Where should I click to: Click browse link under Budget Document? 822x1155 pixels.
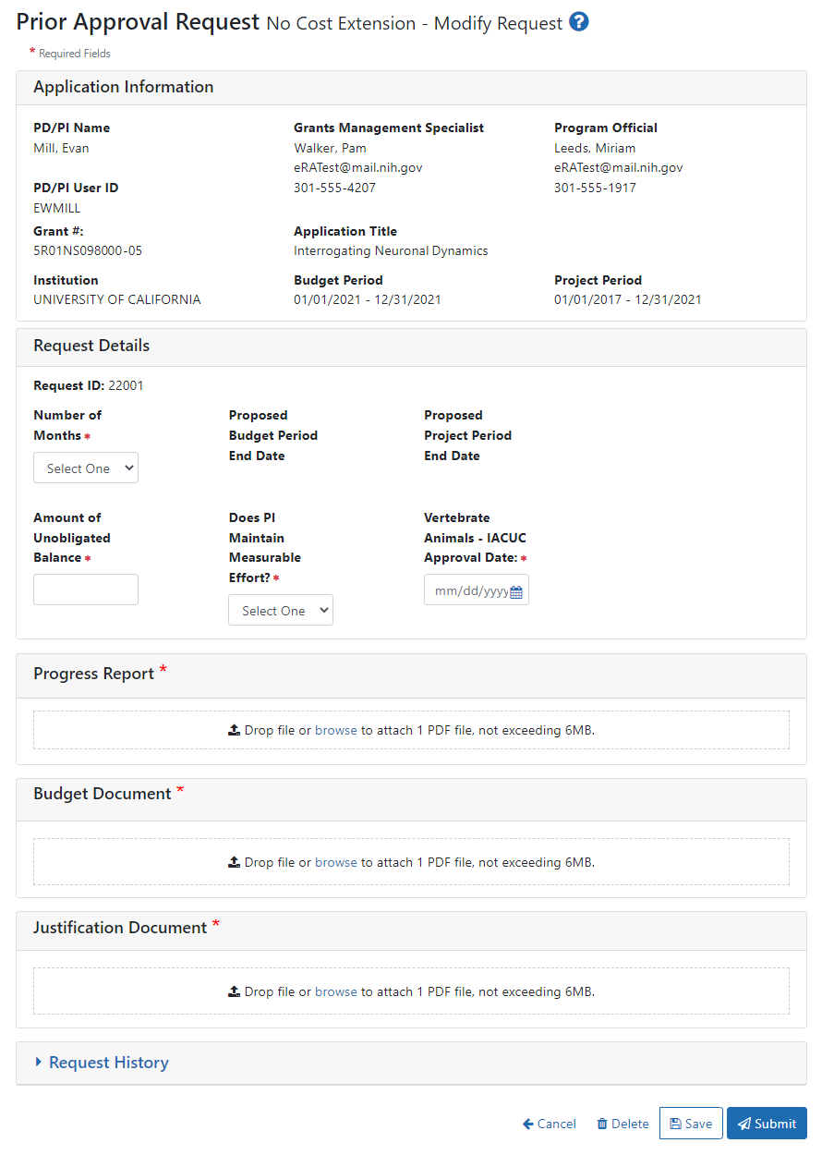coord(336,862)
